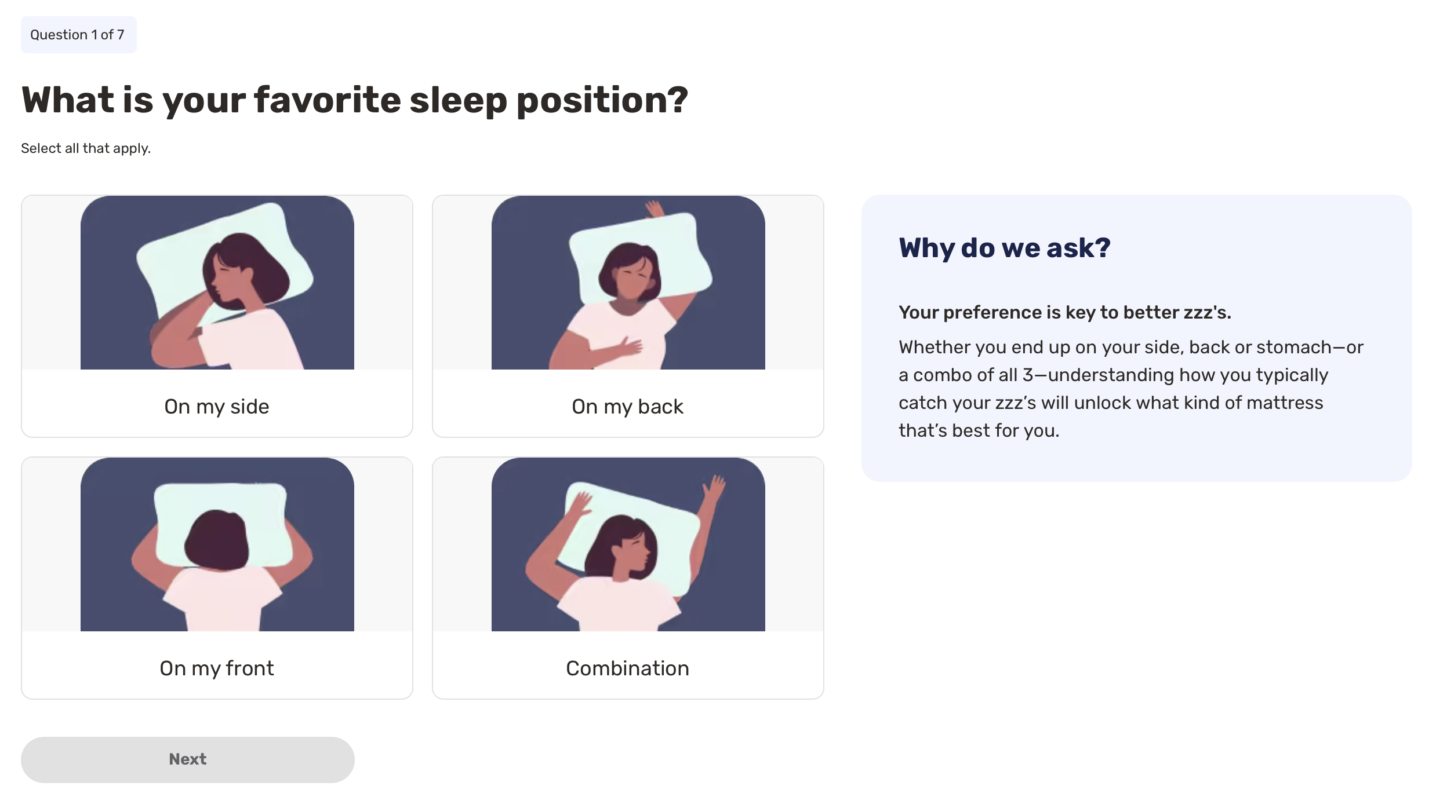
Task: Choose the "On my front" label
Action: point(217,668)
